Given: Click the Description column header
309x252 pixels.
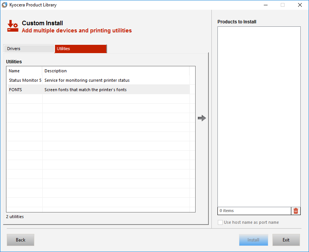Looking at the screenshot, I should click(x=115, y=71).
